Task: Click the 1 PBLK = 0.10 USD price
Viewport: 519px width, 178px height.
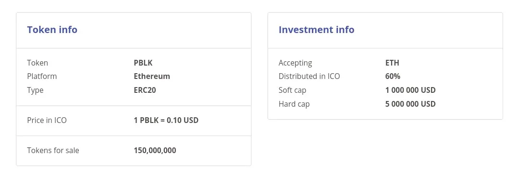Action: tap(166, 120)
